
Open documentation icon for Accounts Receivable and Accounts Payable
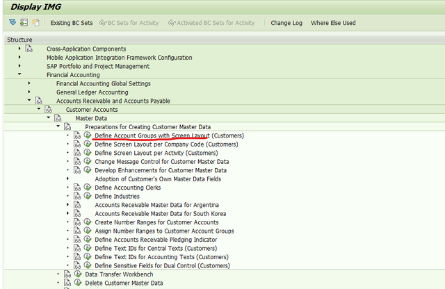[39, 101]
